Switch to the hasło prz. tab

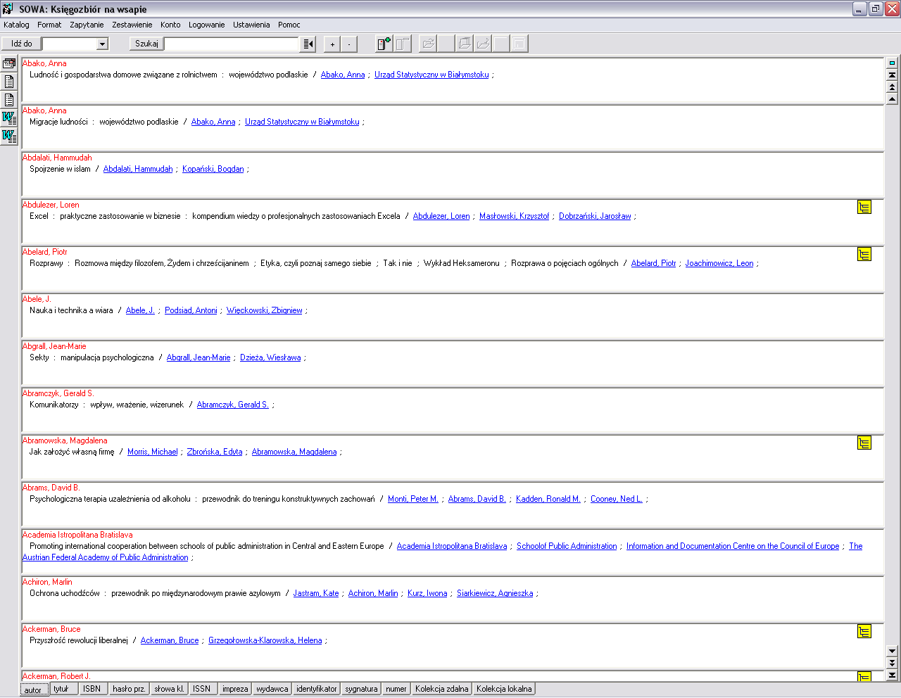(x=129, y=689)
